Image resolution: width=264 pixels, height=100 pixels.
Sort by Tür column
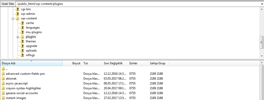click(92, 63)
